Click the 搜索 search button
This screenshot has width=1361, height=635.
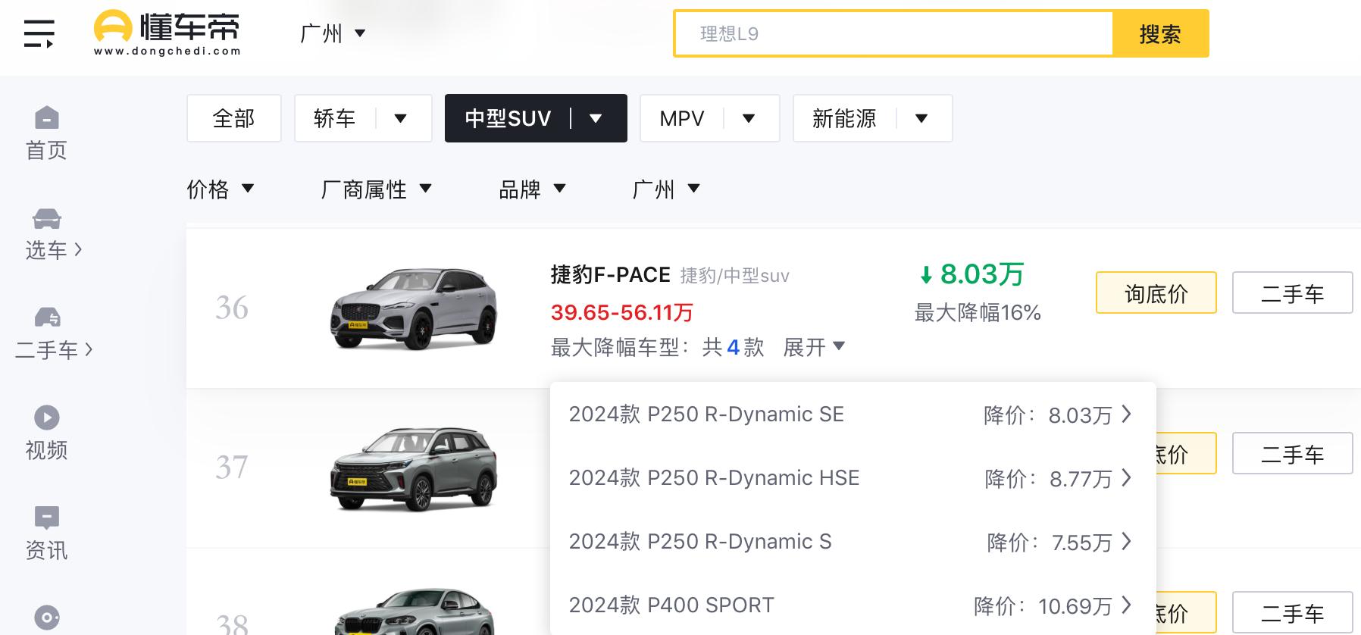pos(1159,33)
